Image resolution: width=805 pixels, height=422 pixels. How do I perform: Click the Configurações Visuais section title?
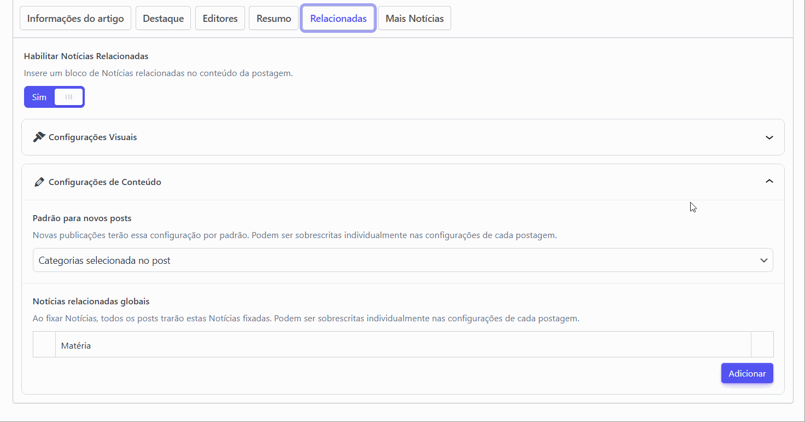point(92,137)
